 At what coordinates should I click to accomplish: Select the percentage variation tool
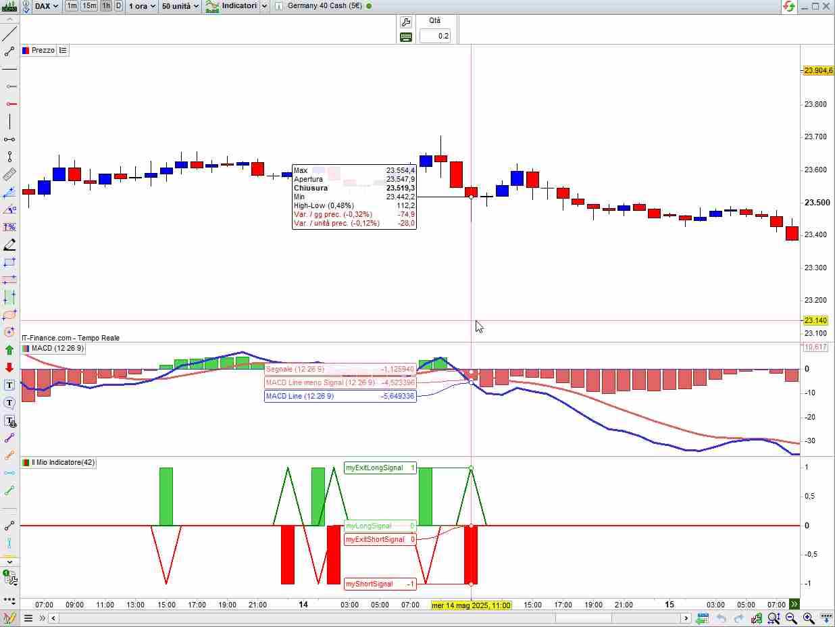[x=9, y=227]
